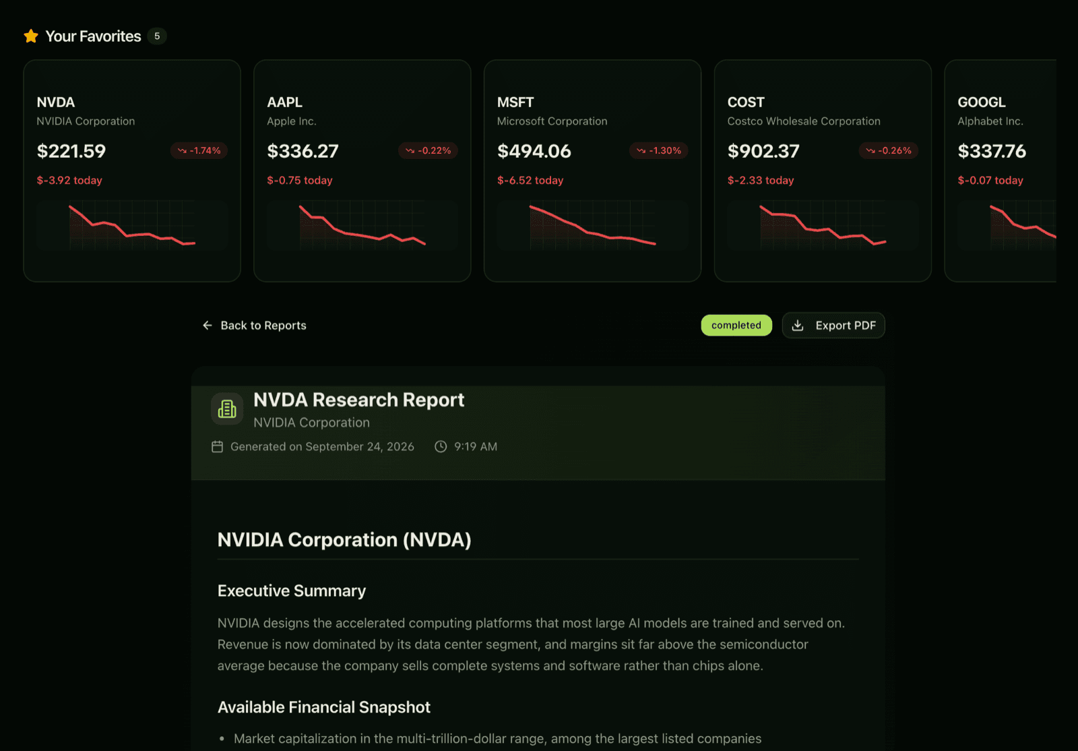The image size is (1078, 751).
Task: Click the $494.06 MSFT price
Action: (x=534, y=151)
